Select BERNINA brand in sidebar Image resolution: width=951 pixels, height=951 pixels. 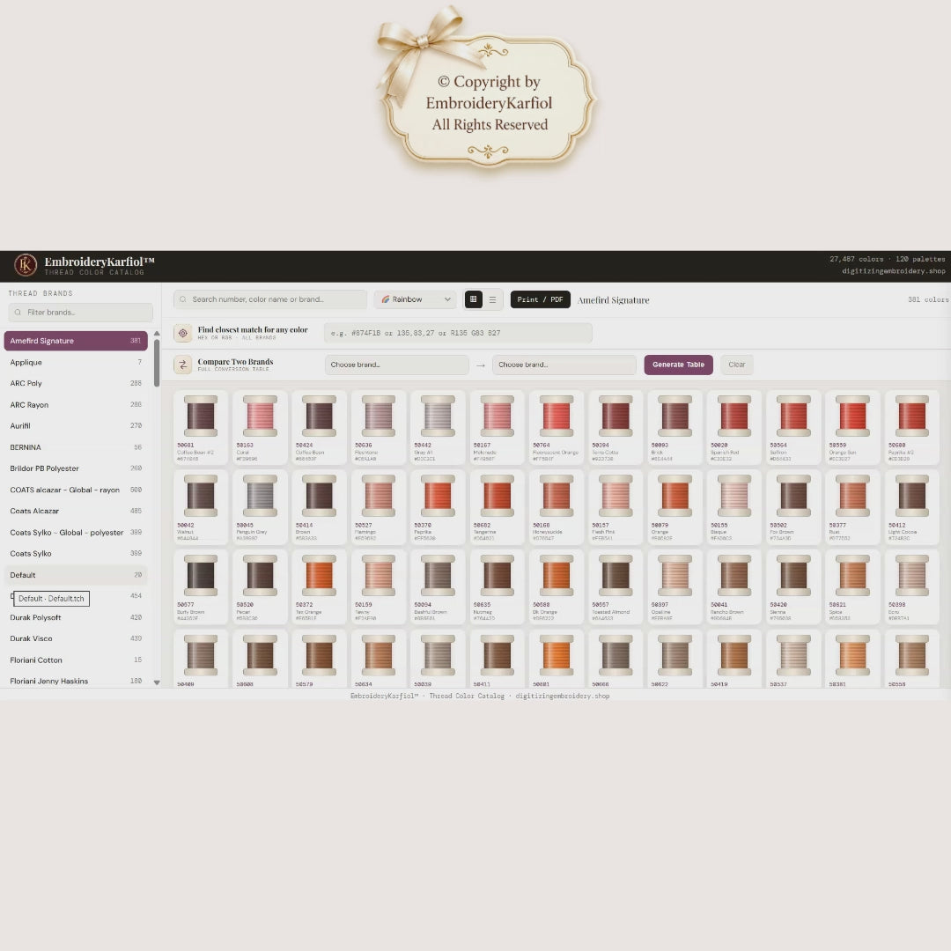(x=76, y=447)
